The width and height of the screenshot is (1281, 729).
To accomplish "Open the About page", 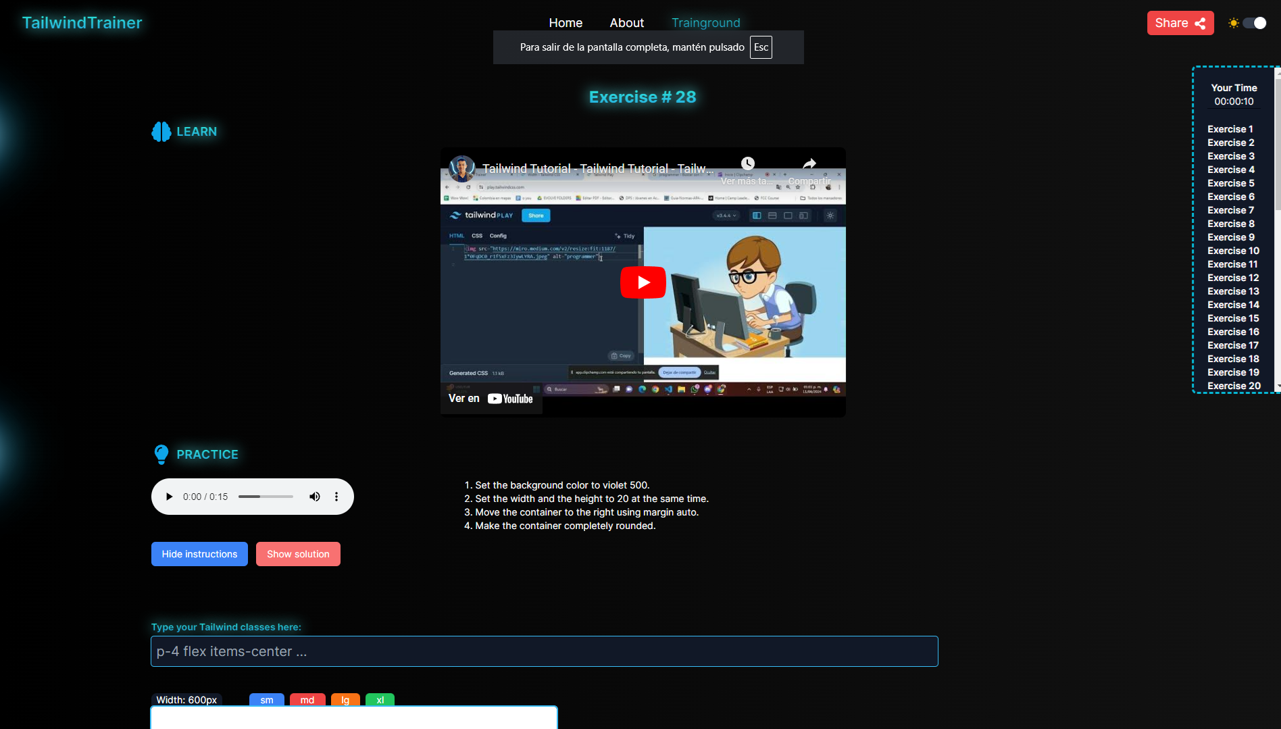I will point(626,23).
